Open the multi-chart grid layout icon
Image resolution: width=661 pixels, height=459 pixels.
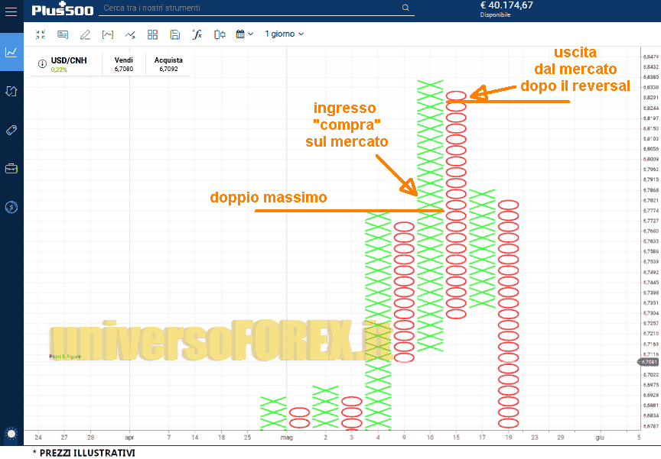(x=152, y=34)
